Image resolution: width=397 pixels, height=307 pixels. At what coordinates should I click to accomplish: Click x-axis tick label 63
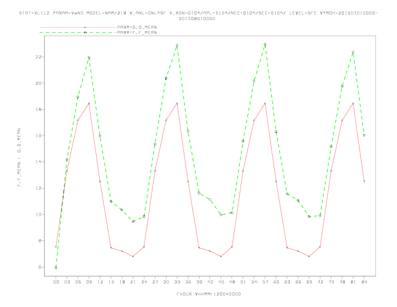coord(287,282)
